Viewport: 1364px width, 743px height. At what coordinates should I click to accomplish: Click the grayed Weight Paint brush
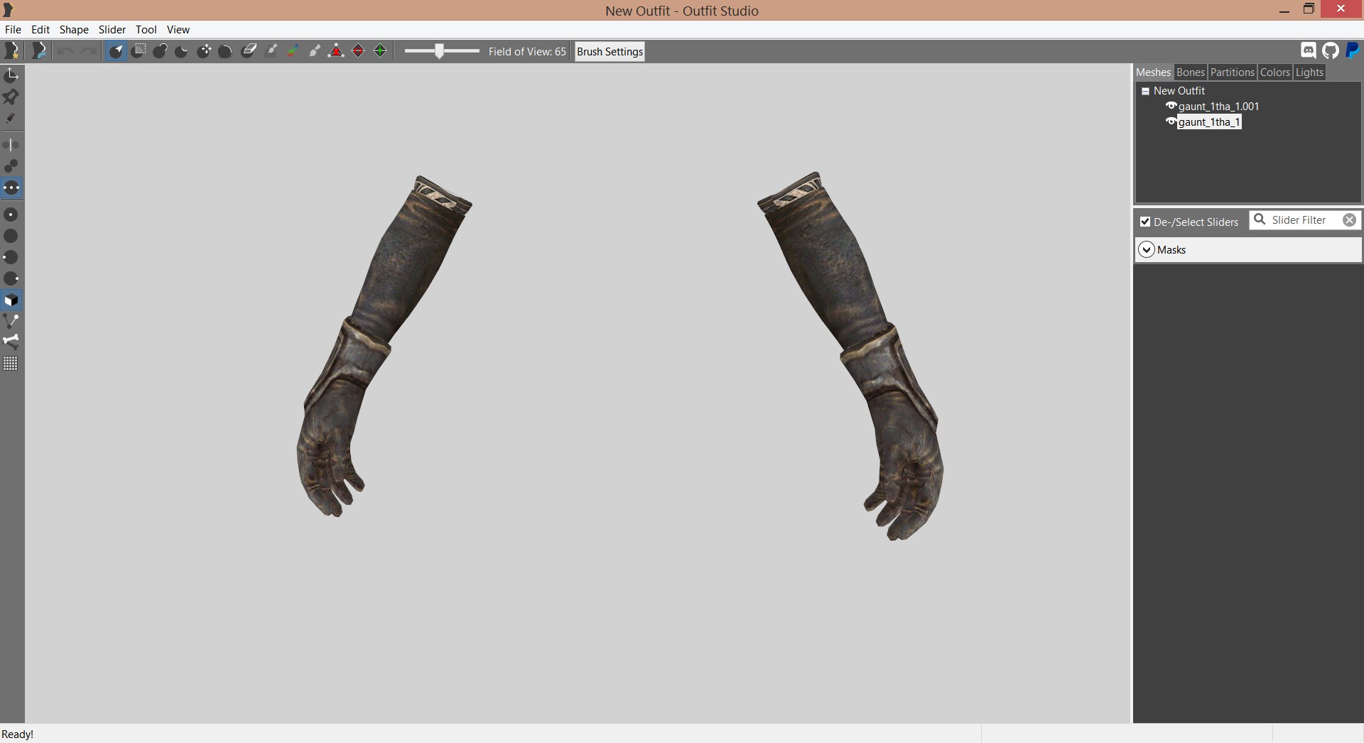click(x=271, y=51)
